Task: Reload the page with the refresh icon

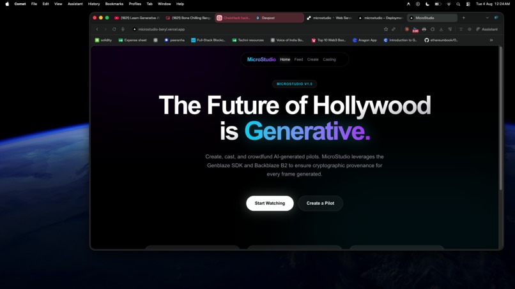Action: click(x=114, y=29)
